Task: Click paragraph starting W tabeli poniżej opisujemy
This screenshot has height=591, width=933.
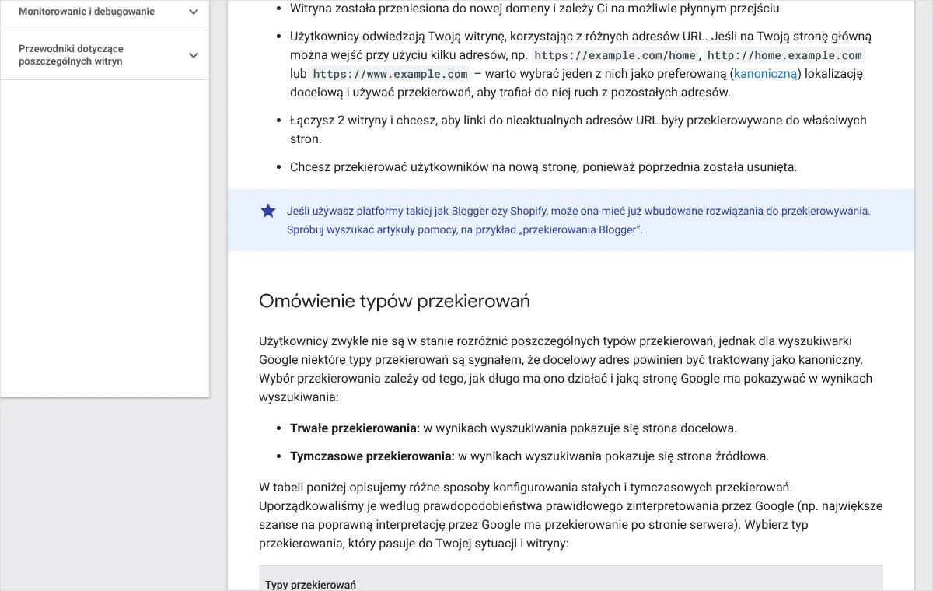Action: click(571, 516)
